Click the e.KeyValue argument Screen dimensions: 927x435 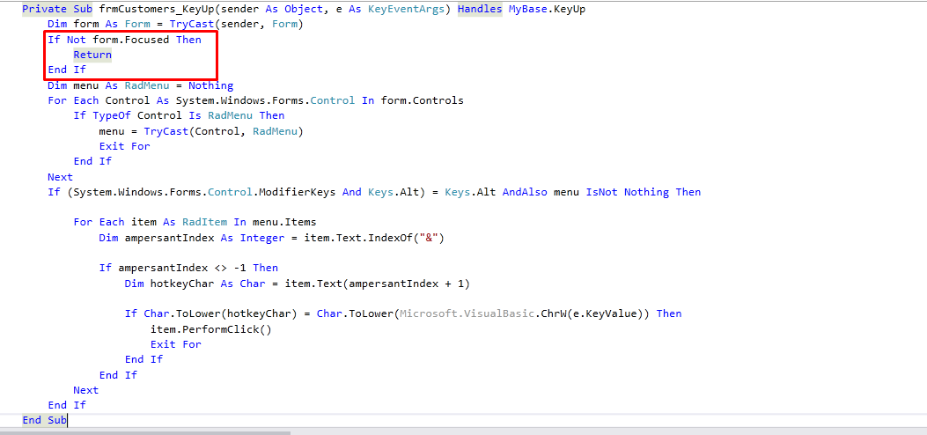(603, 313)
